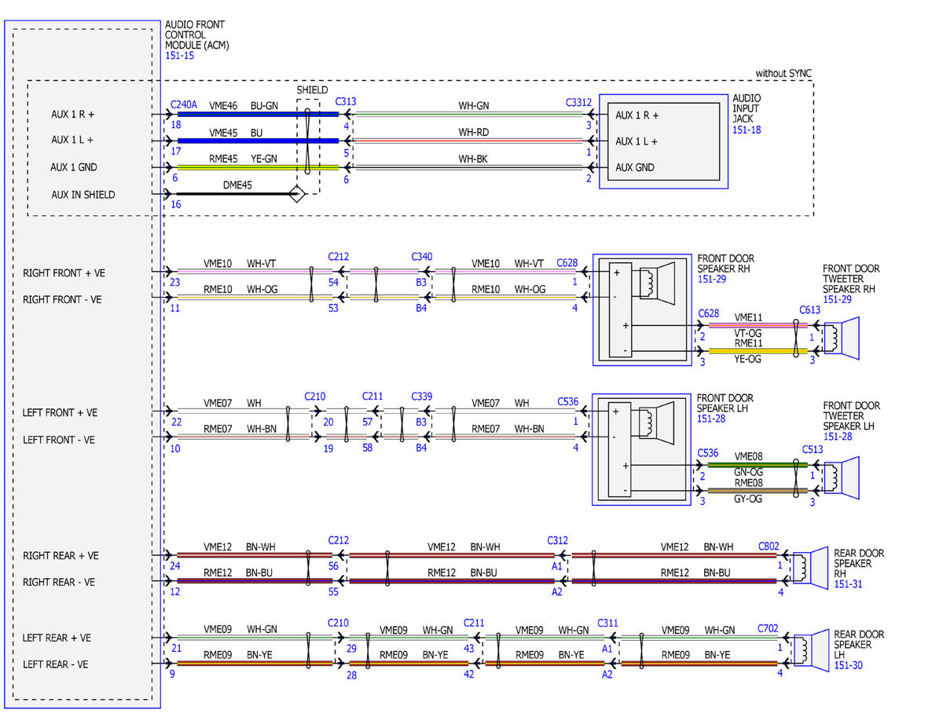Click the WH-RD wire label
The image size is (943, 728).
474,132
